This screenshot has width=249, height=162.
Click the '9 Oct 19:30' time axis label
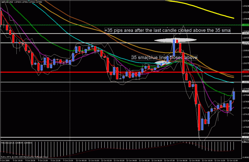(17, 160)
